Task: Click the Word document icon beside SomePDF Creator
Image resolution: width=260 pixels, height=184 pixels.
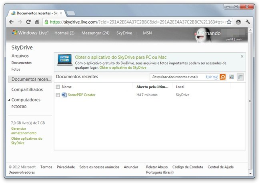Action: tap(64, 95)
